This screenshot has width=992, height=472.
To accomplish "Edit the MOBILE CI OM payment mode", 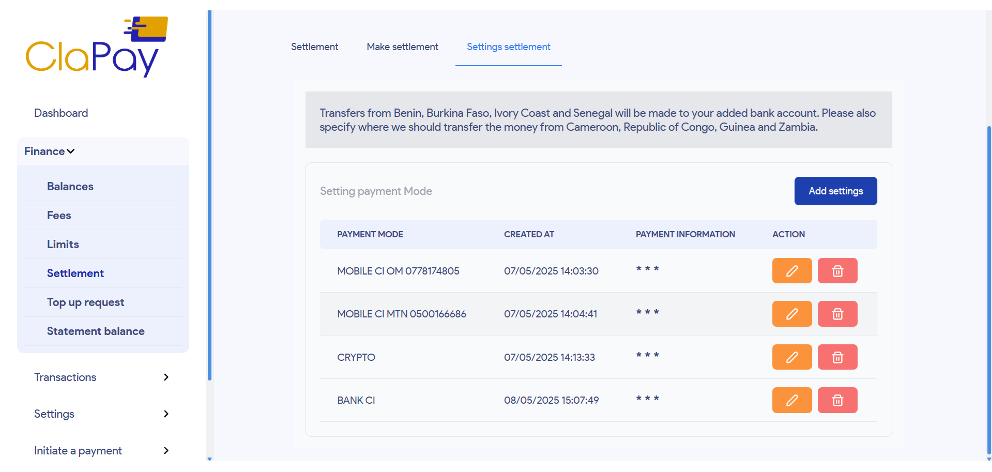I will 791,270.
